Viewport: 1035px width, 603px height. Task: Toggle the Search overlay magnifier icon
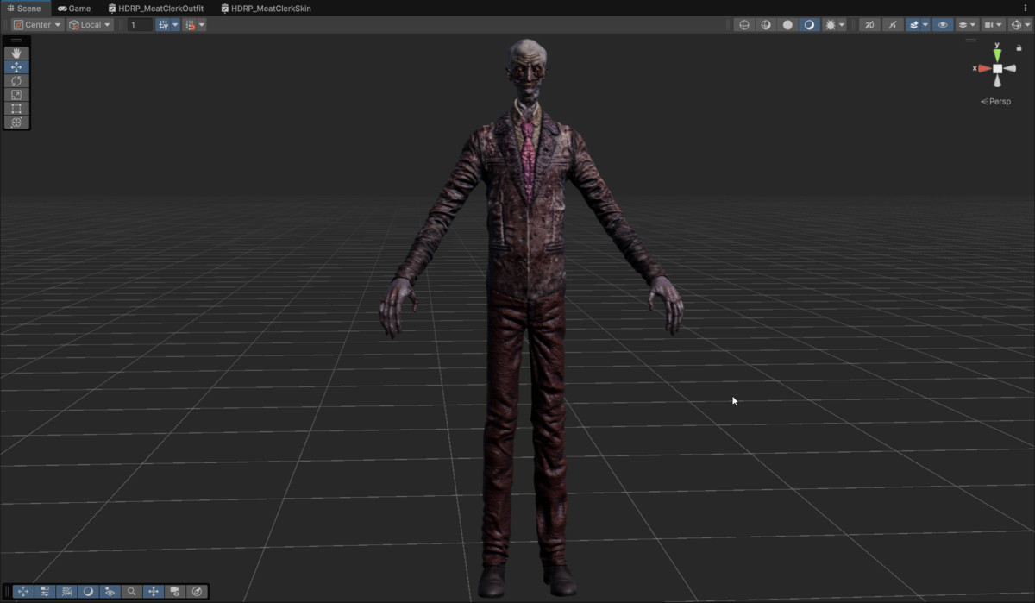[x=131, y=592]
